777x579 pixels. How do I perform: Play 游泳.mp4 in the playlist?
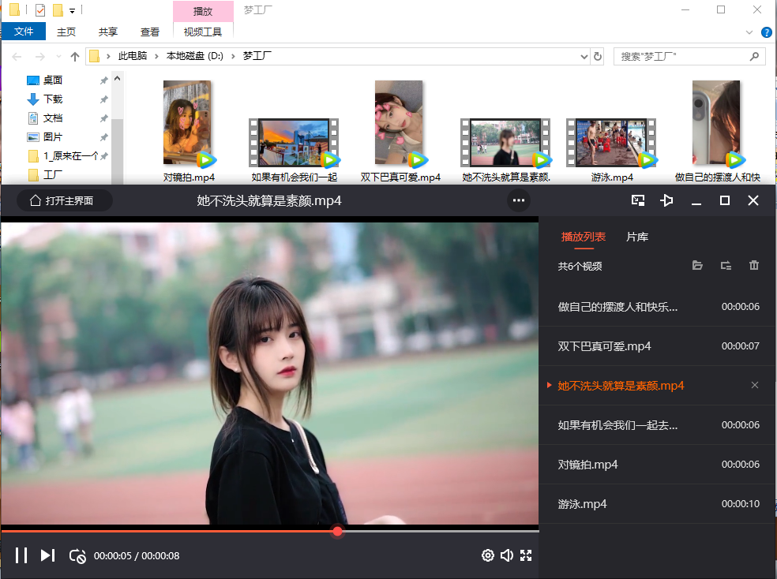click(657, 504)
